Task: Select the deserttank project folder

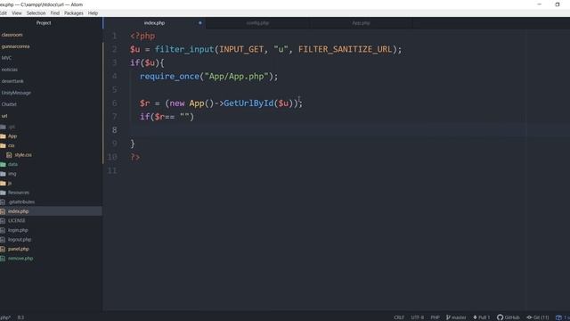Action: point(12,81)
